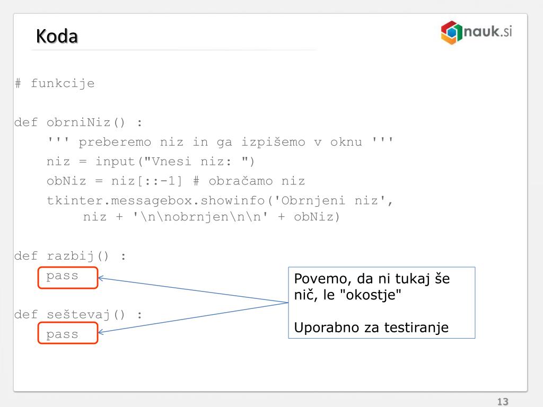Click the 'def obrniNiz() :' line
The width and height of the screenshot is (543, 407).
(78, 122)
